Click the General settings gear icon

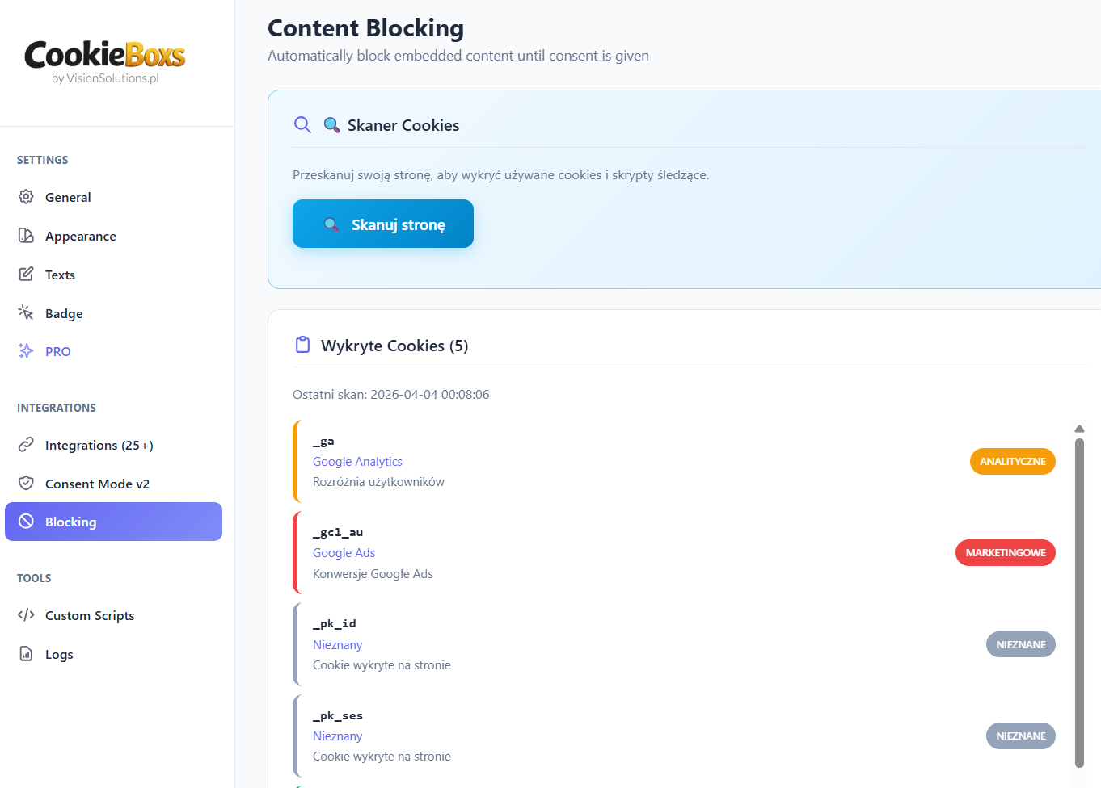coord(26,197)
